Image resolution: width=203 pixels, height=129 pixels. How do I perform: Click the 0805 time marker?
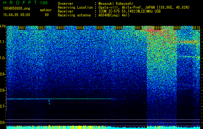(99, 28)
